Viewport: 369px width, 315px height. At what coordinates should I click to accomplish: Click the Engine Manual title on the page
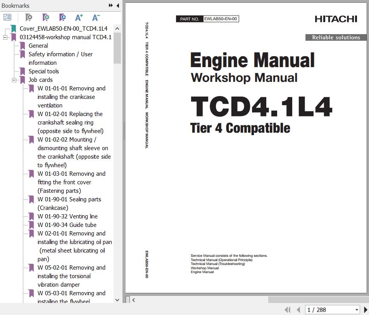tap(252, 60)
